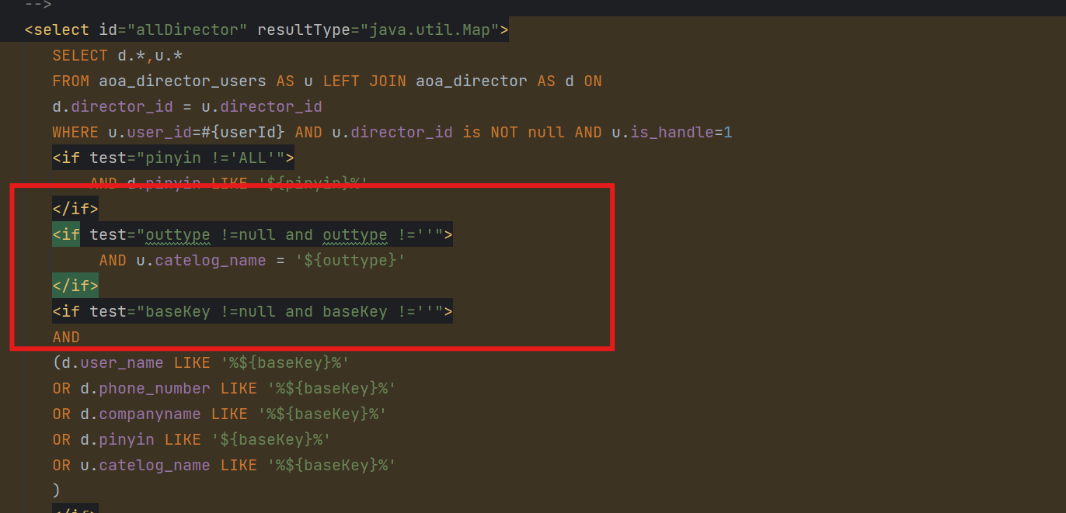Click "OR" before d.companyname
This screenshot has width=1066, height=513.
click(x=61, y=414)
